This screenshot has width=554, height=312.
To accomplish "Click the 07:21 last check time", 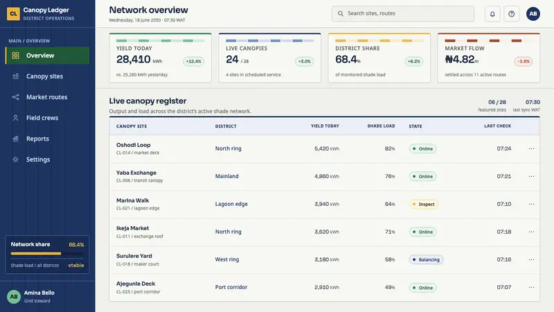I will click(504, 176).
